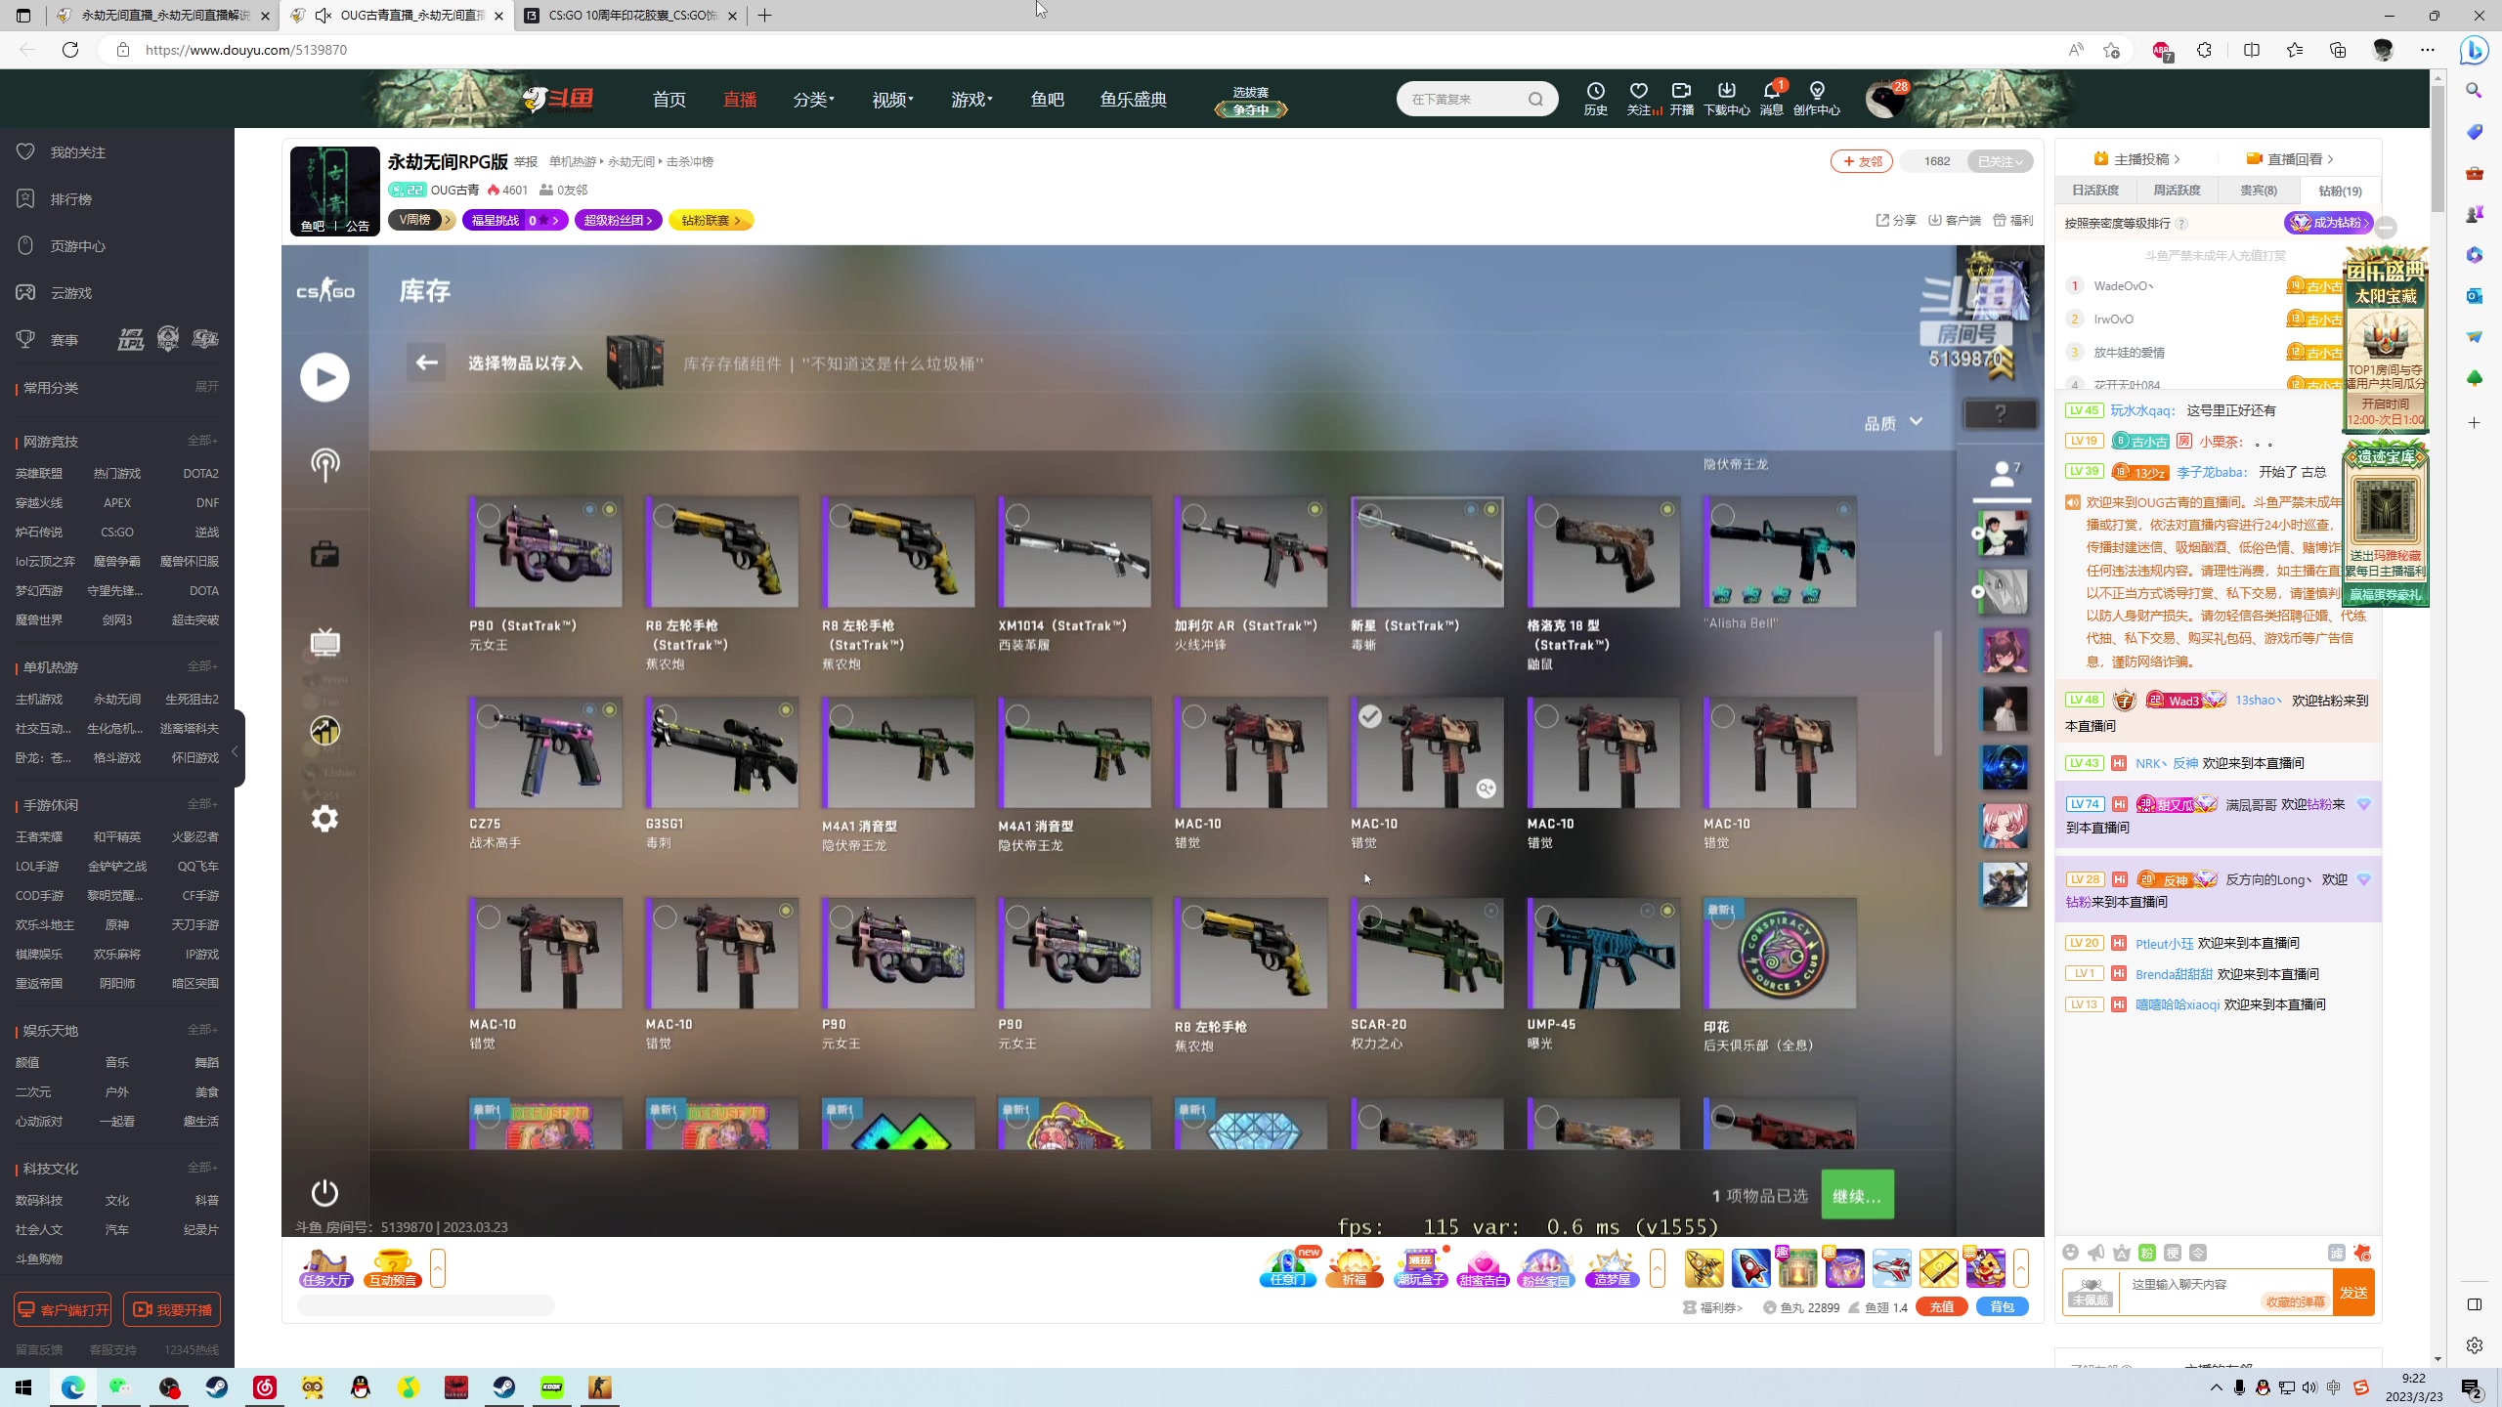Click the inventory list scrollbar
The image size is (2502, 1407).
point(1938,692)
